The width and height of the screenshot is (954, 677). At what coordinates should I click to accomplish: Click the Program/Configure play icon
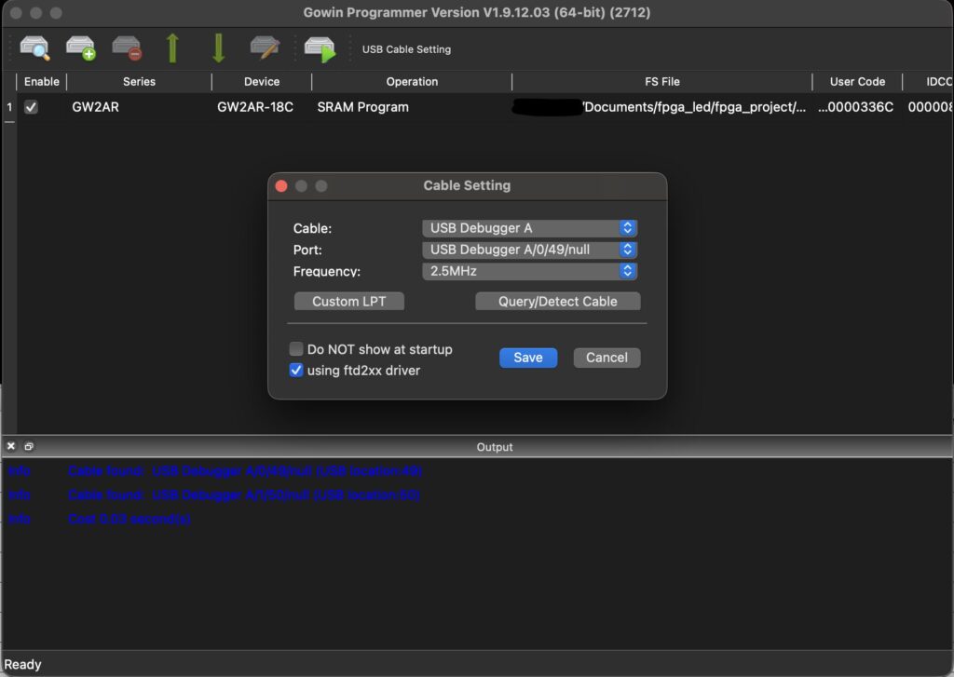320,49
